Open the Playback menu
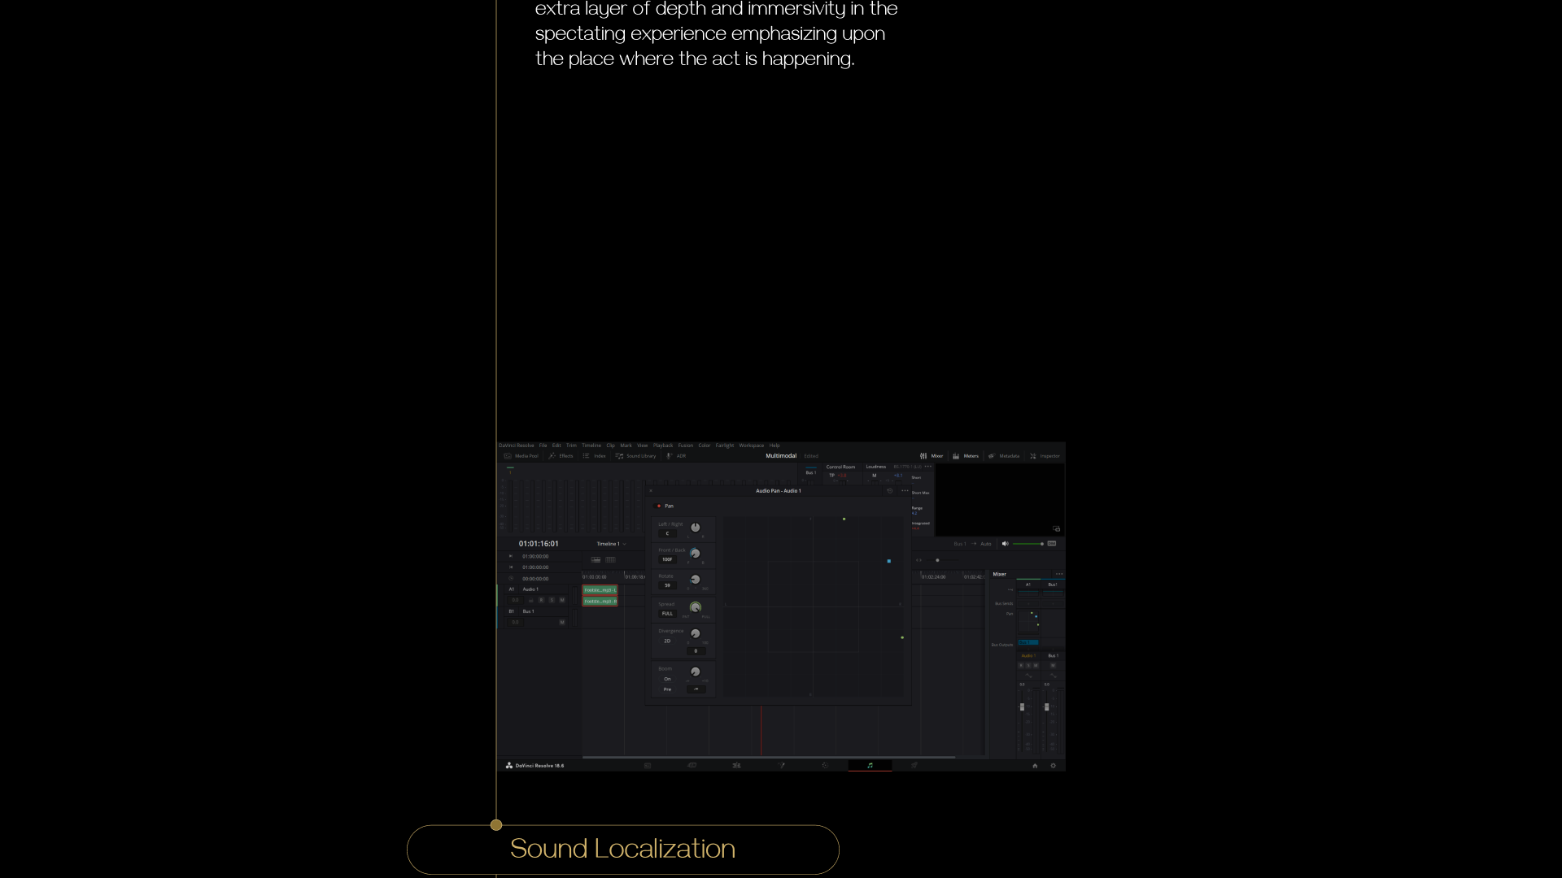The height and width of the screenshot is (878, 1562). click(663, 446)
